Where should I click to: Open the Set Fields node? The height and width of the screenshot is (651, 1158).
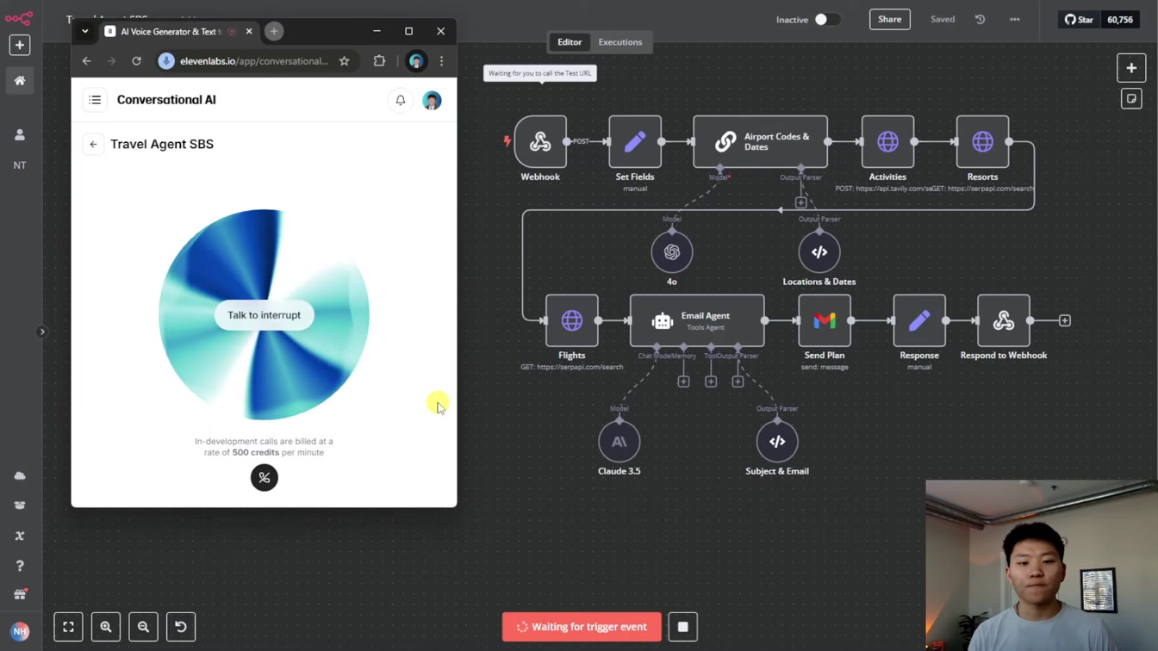click(635, 141)
